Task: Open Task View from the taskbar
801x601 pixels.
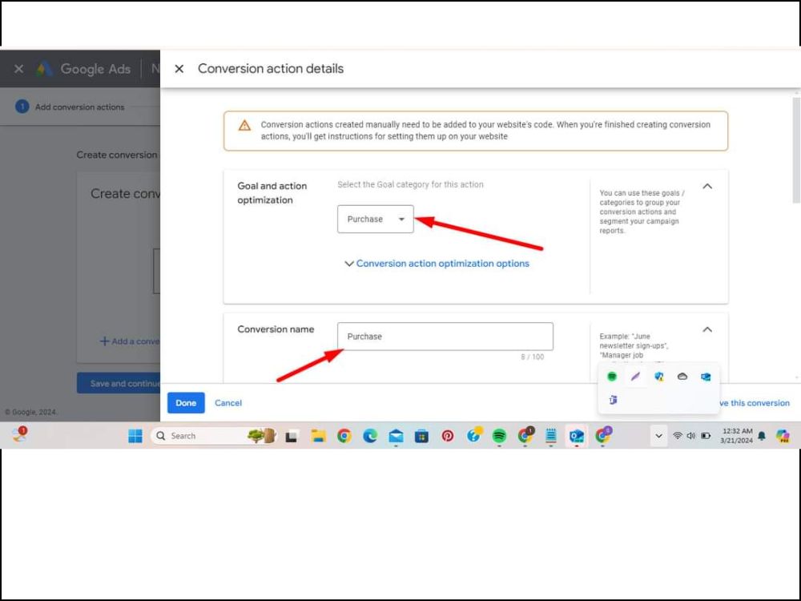Action: click(x=292, y=436)
